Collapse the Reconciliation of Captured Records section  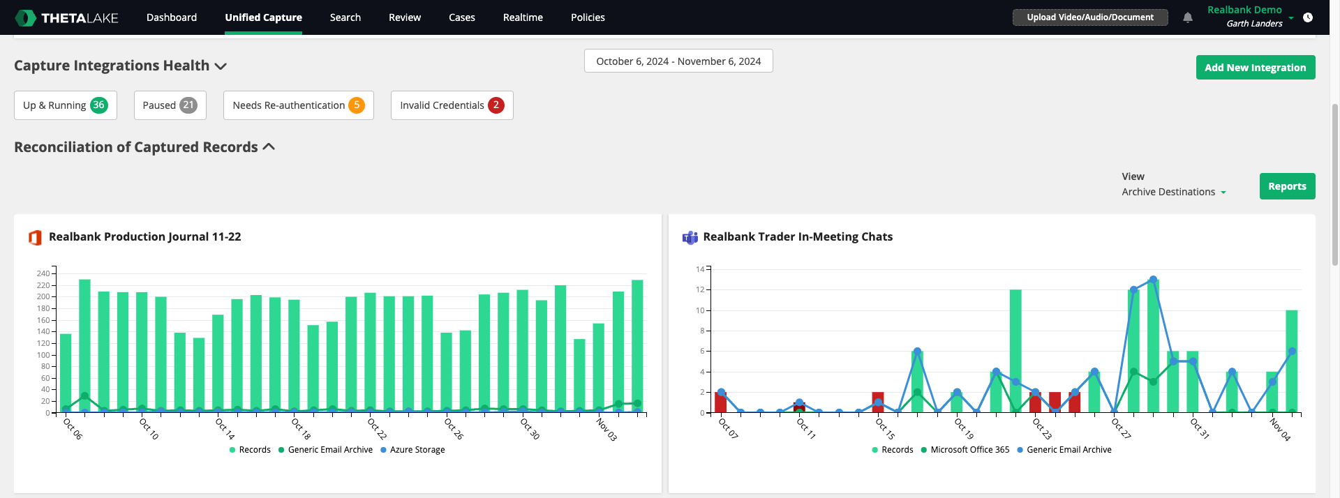point(269,147)
